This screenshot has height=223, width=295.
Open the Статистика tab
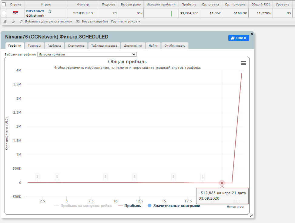[76, 46]
